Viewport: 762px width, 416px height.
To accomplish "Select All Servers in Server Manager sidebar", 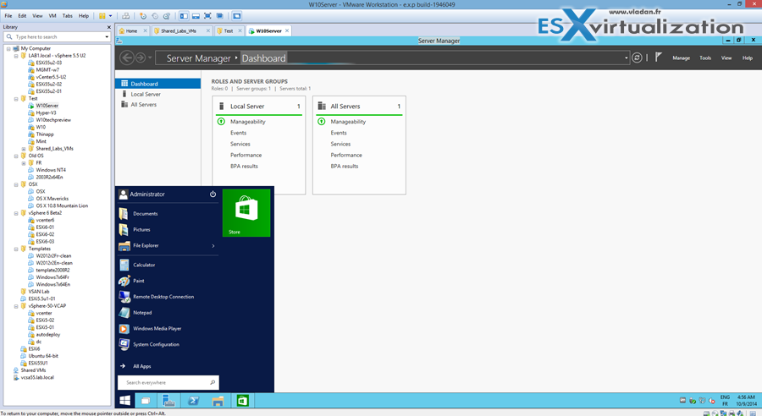I will (x=158, y=104).
